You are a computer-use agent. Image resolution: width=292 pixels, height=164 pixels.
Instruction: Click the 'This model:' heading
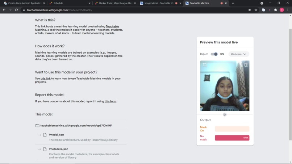click(x=44, y=114)
